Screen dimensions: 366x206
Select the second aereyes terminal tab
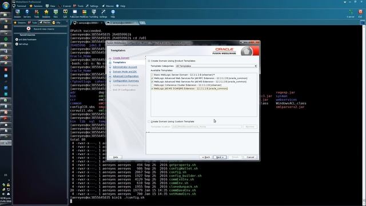[121, 23]
